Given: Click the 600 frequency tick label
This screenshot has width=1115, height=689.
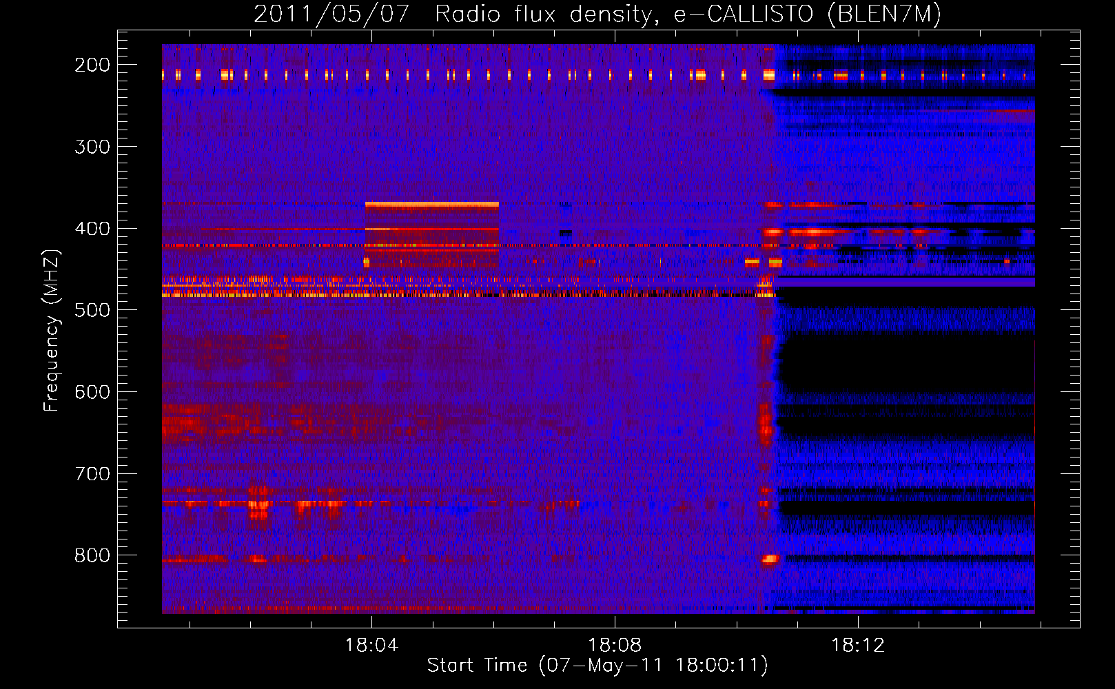Looking at the screenshot, I should click(92, 392).
